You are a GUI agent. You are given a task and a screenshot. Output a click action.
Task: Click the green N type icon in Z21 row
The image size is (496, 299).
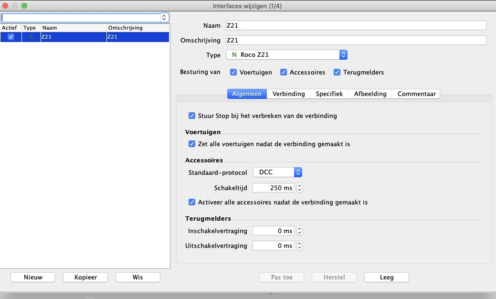(31, 37)
